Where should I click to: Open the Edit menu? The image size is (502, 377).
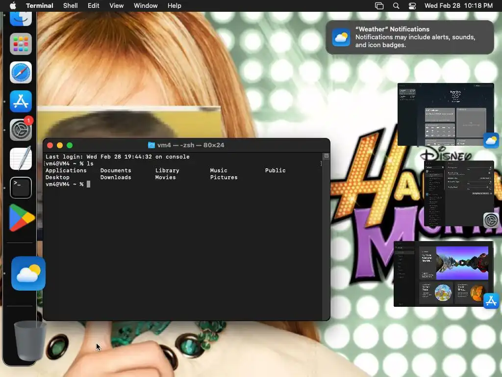pyautogui.click(x=94, y=6)
